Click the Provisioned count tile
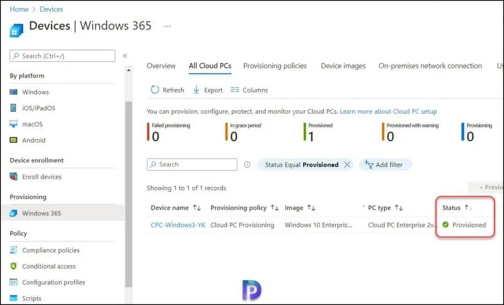Screen dimensions: 504x305 [x=318, y=132]
